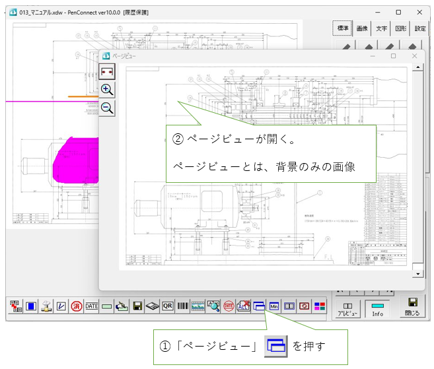Click the QR code tool icon
434x369 pixels.
point(168,306)
